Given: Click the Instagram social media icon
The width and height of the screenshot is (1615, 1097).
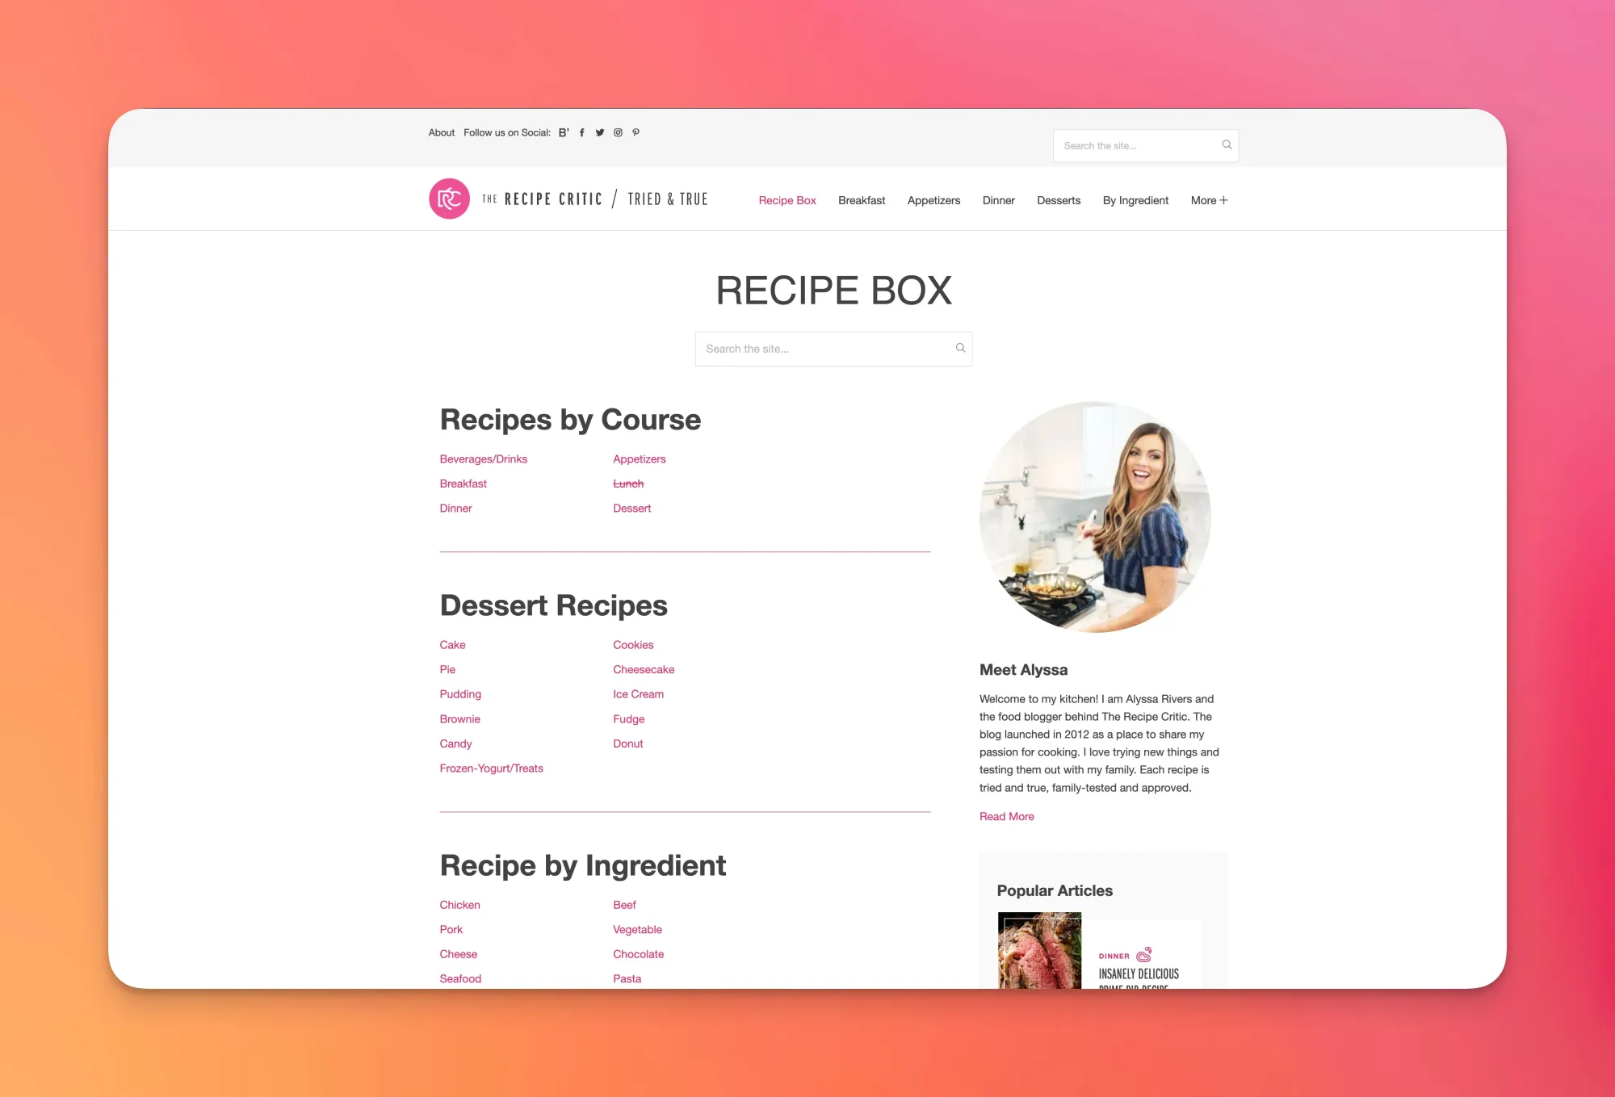Looking at the screenshot, I should click(x=619, y=132).
